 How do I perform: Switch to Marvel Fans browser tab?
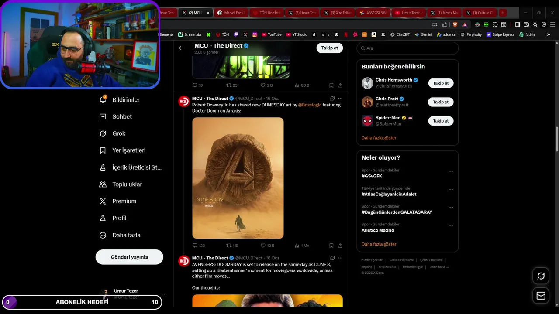(230, 13)
